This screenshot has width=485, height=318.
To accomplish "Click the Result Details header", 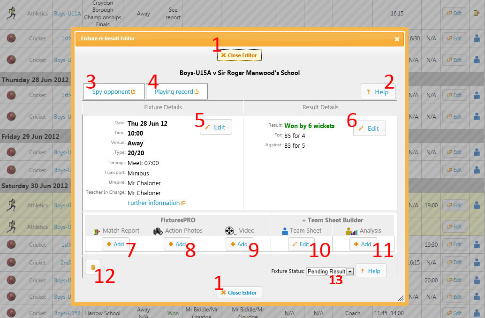I will tap(320, 107).
